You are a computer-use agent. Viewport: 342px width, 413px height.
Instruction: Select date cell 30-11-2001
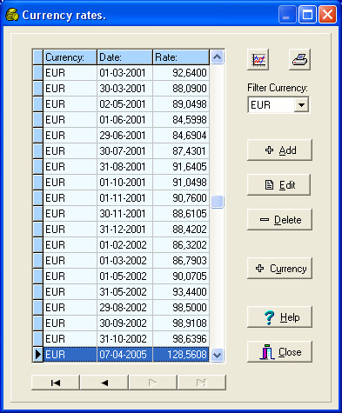(124, 214)
